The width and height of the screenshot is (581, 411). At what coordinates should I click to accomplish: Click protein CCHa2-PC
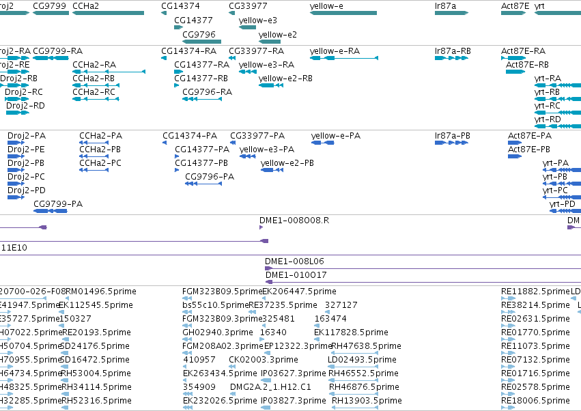click(x=100, y=163)
